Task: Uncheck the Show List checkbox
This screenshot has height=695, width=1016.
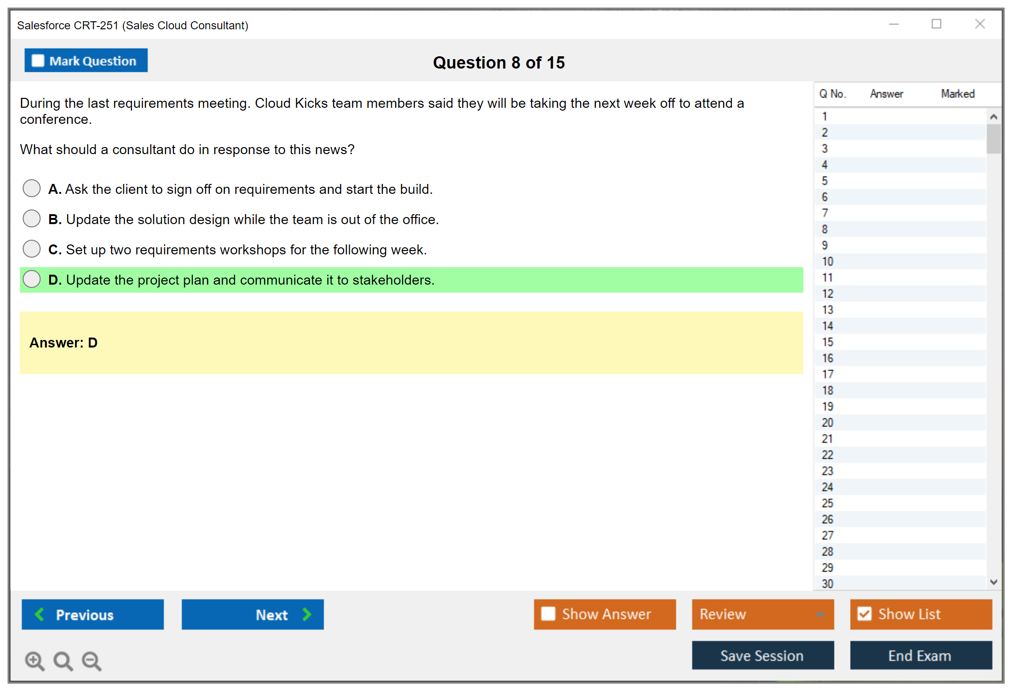Action: pos(864,614)
